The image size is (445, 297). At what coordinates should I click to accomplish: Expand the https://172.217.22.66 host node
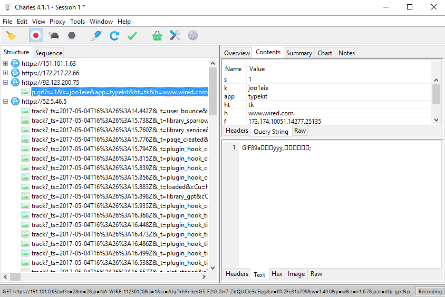(x=6, y=73)
